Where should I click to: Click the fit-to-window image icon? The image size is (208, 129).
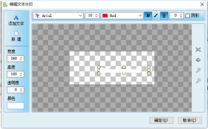tap(198, 50)
